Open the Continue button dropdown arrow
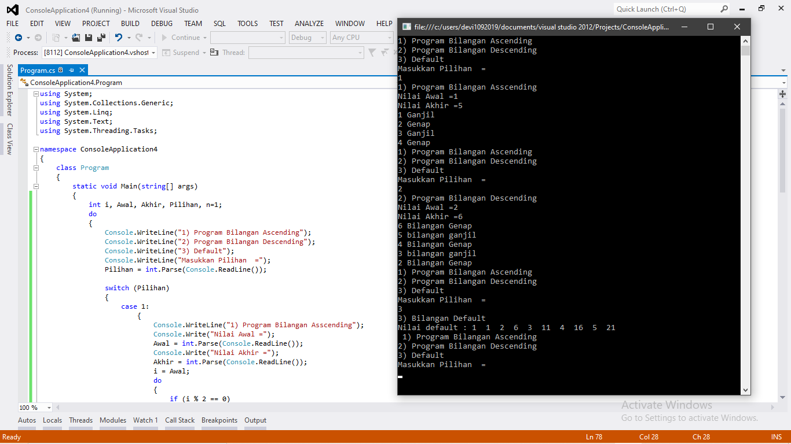Screen dimensions: 791x444 click(x=204, y=38)
